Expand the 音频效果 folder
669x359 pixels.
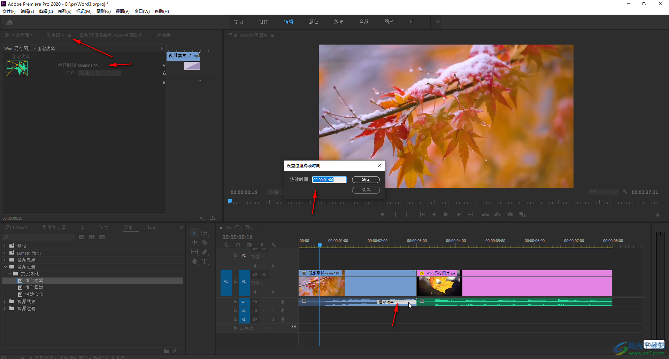click(x=5, y=260)
